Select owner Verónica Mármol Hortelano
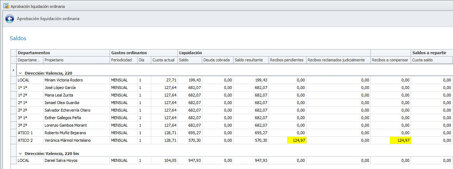Viewport: 453px width, 169px height. (x=67, y=140)
